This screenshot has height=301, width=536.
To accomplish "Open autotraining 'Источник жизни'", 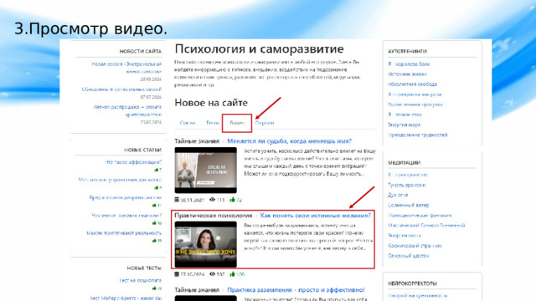I will coord(407,74).
